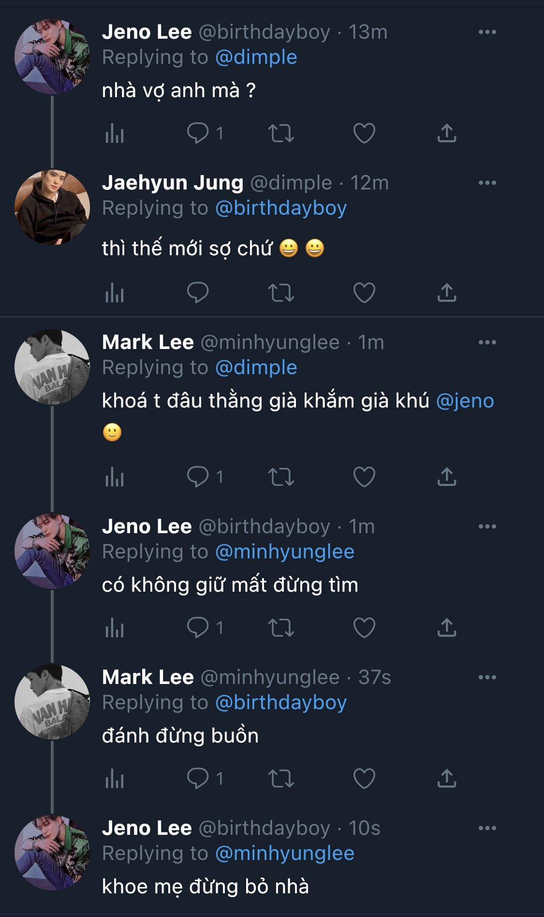The image size is (544, 917).
Task: Open more options on Jaehyun Jung's tweet
Action: [x=487, y=183]
